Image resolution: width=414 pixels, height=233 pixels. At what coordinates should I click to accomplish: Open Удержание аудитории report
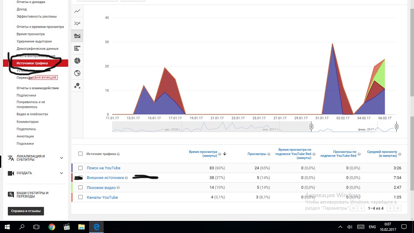(34, 41)
